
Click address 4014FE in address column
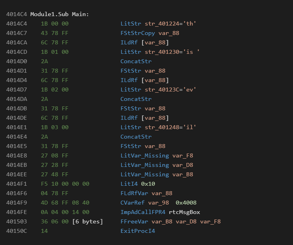tap(16, 212)
